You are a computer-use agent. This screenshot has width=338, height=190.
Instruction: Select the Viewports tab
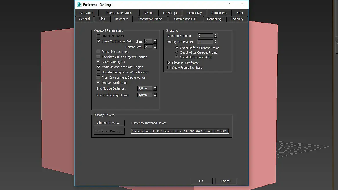[x=121, y=19]
